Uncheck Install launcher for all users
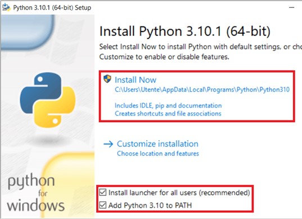The width and height of the screenshot is (302, 219). pos(103,192)
